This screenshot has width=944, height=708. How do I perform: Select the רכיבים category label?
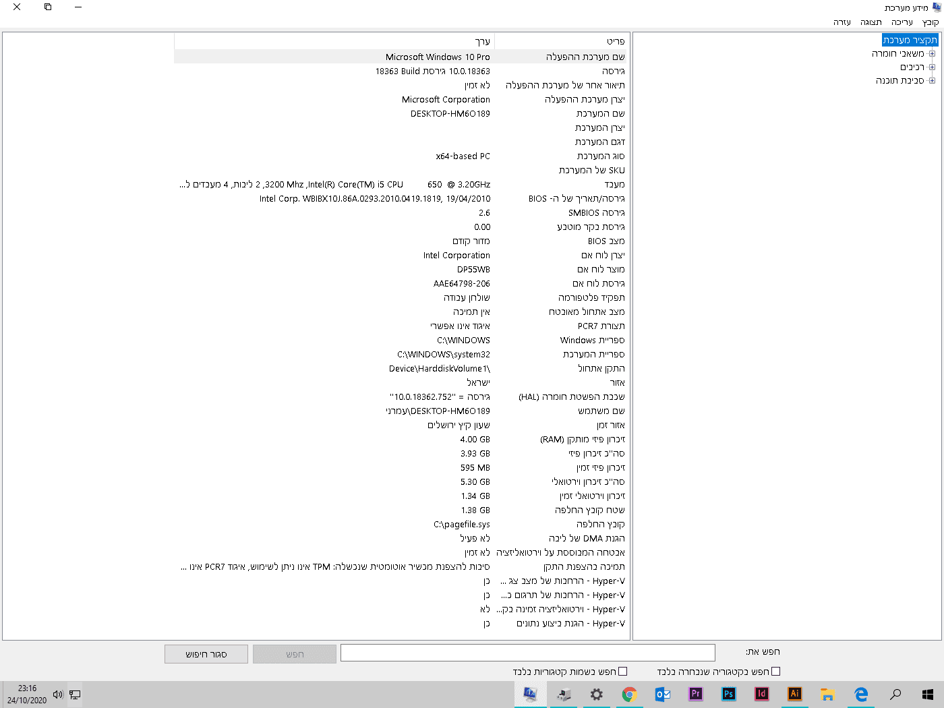(x=912, y=67)
